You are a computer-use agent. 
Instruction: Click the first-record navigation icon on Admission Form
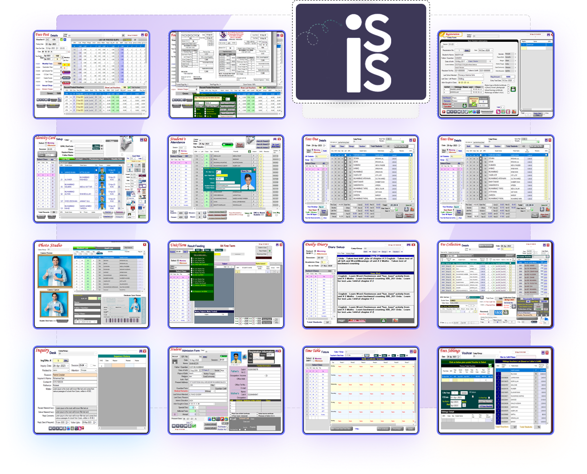(x=174, y=426)
